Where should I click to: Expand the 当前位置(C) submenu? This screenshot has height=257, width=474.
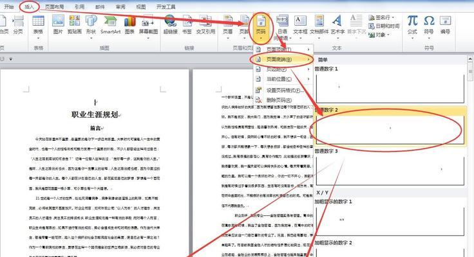[283, 79]
